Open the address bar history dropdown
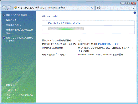This screenshot has height=104, width=138. pyautogui.click(x=88, y=8)
